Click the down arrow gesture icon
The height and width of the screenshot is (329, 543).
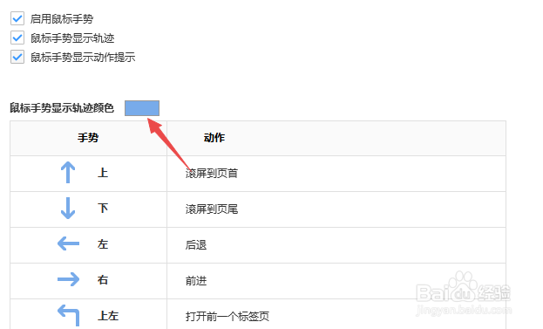(68, 209)
